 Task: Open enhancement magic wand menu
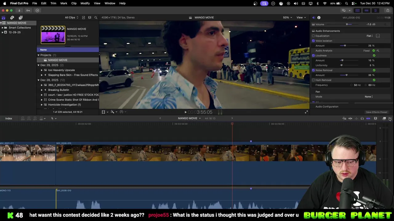[x=113, y=112]
